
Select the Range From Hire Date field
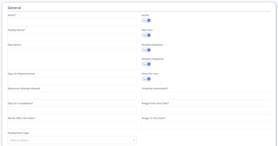[206, 111]
